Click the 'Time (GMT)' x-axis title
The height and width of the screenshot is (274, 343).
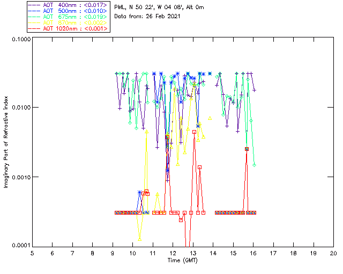click(x=182, y=261)
